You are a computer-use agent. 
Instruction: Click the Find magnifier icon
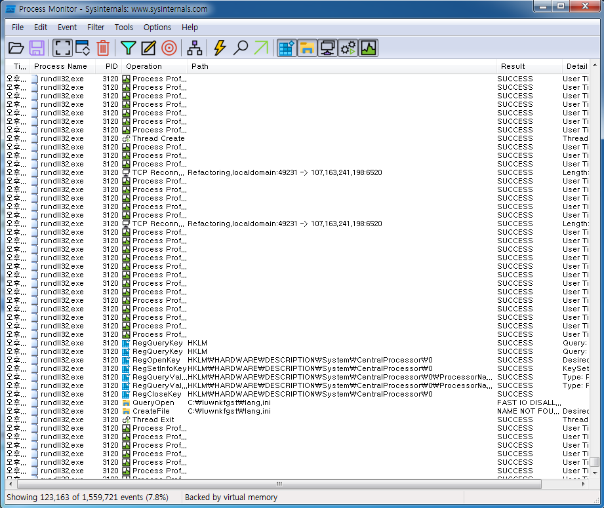[241, 48]
